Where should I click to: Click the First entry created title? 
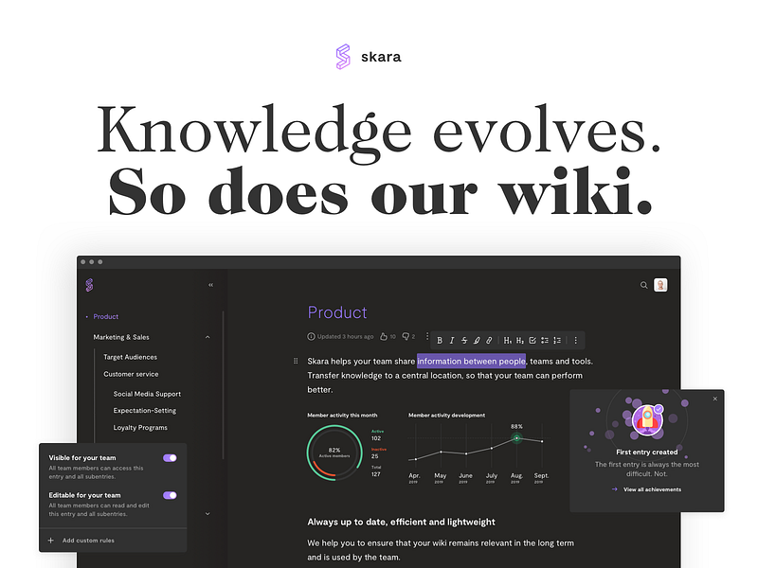click(647, 453)
